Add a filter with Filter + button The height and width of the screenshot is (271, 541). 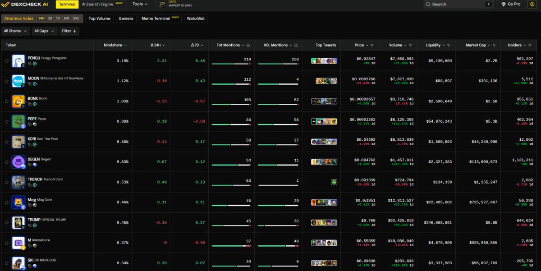69,31
